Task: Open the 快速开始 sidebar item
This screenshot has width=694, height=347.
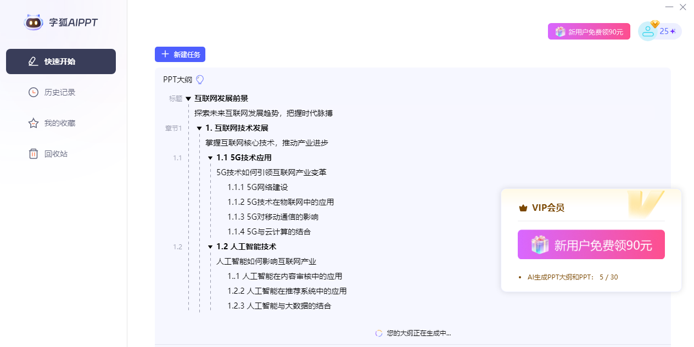Action: click(x=61, y=61)
